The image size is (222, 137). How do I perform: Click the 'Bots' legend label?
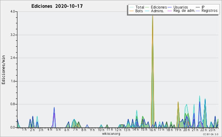(139, 11)
